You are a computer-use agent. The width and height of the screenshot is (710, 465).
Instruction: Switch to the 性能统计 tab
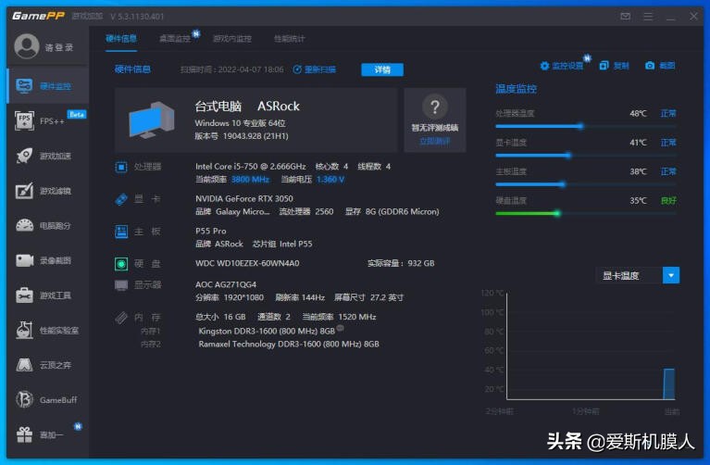[x=290, y=39]
